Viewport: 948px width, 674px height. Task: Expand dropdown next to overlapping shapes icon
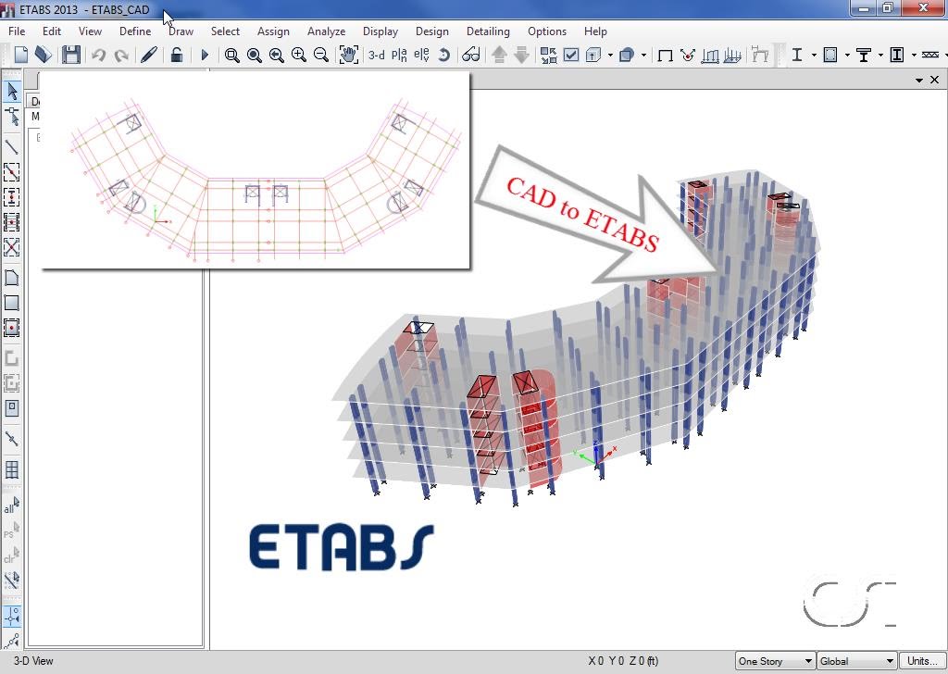(x=643, y=55)
